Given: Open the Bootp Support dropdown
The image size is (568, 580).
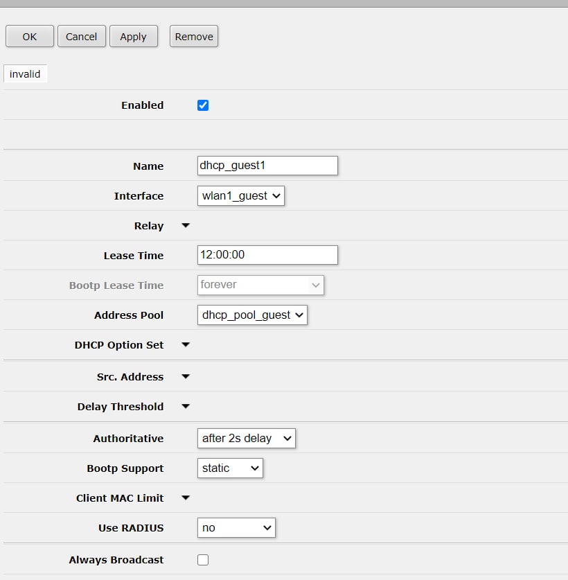Looking at the screenshot, I should coord(230,468).
